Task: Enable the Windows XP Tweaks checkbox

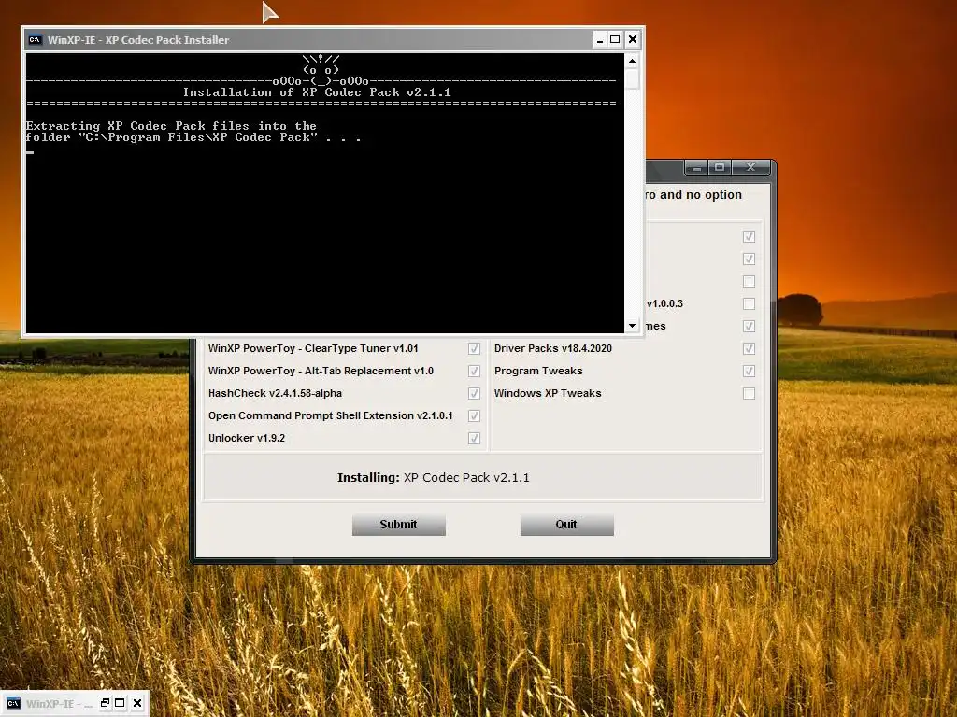Action: [x=749, y=393]
